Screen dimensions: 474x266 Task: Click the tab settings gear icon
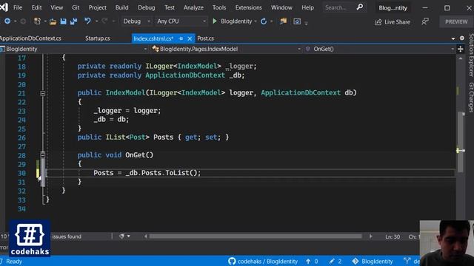[462, 38]
